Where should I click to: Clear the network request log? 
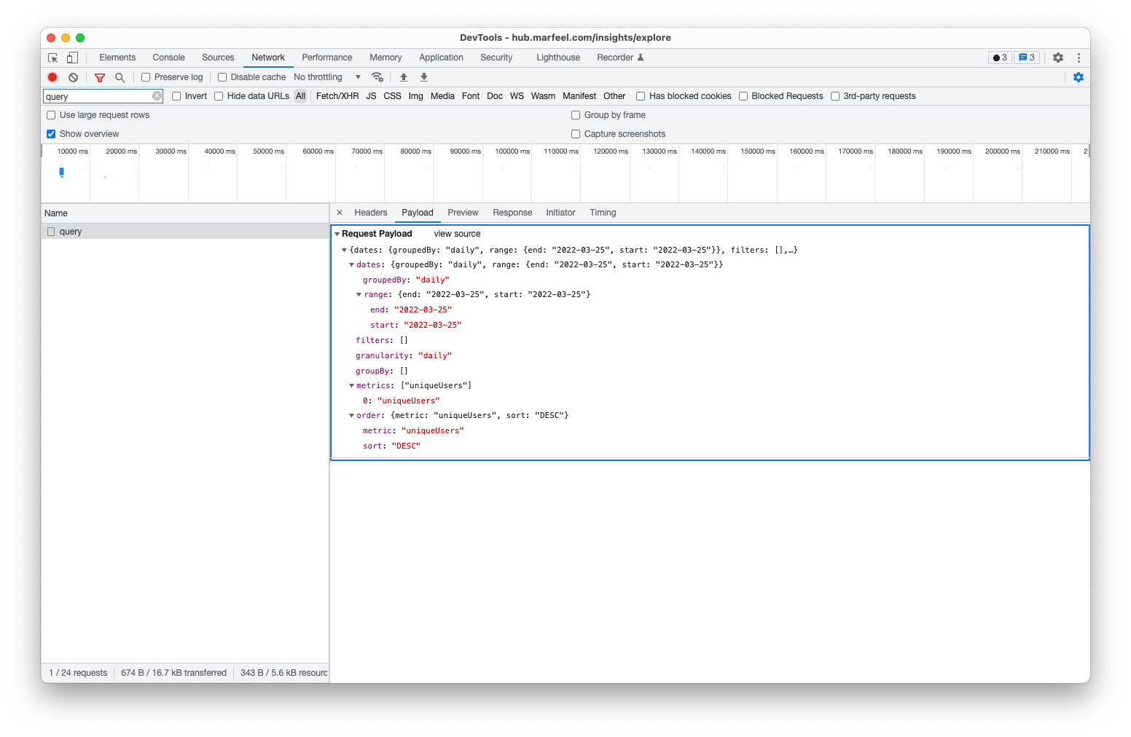(x=73, y=77)
